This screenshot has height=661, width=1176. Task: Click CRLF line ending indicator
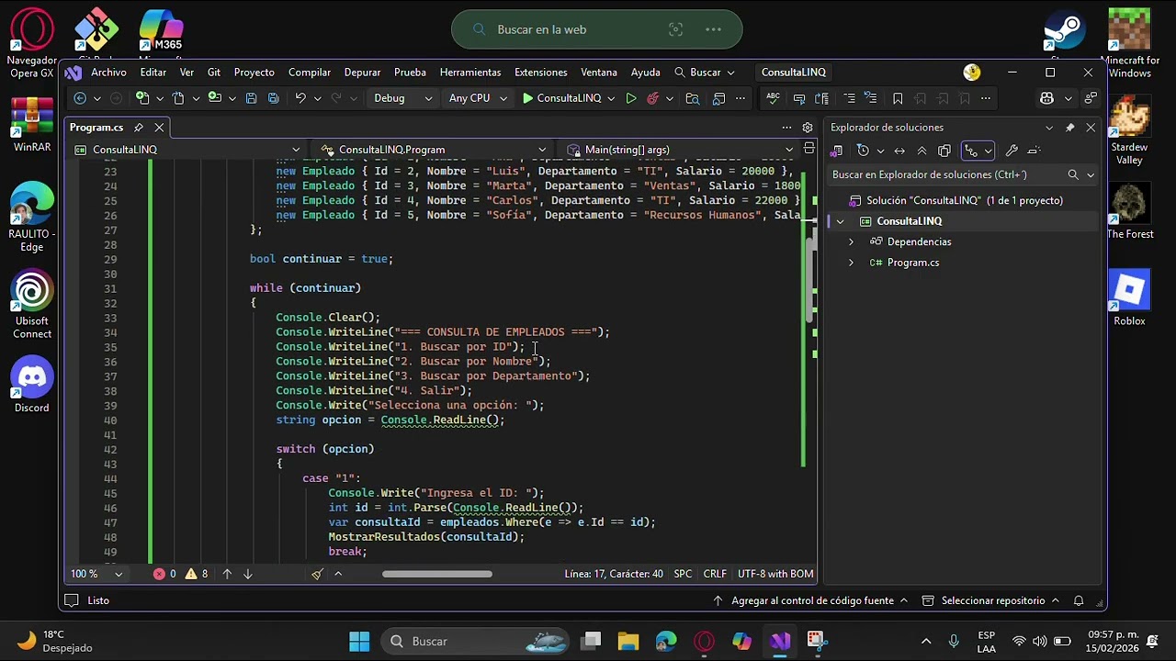(715, 574)
